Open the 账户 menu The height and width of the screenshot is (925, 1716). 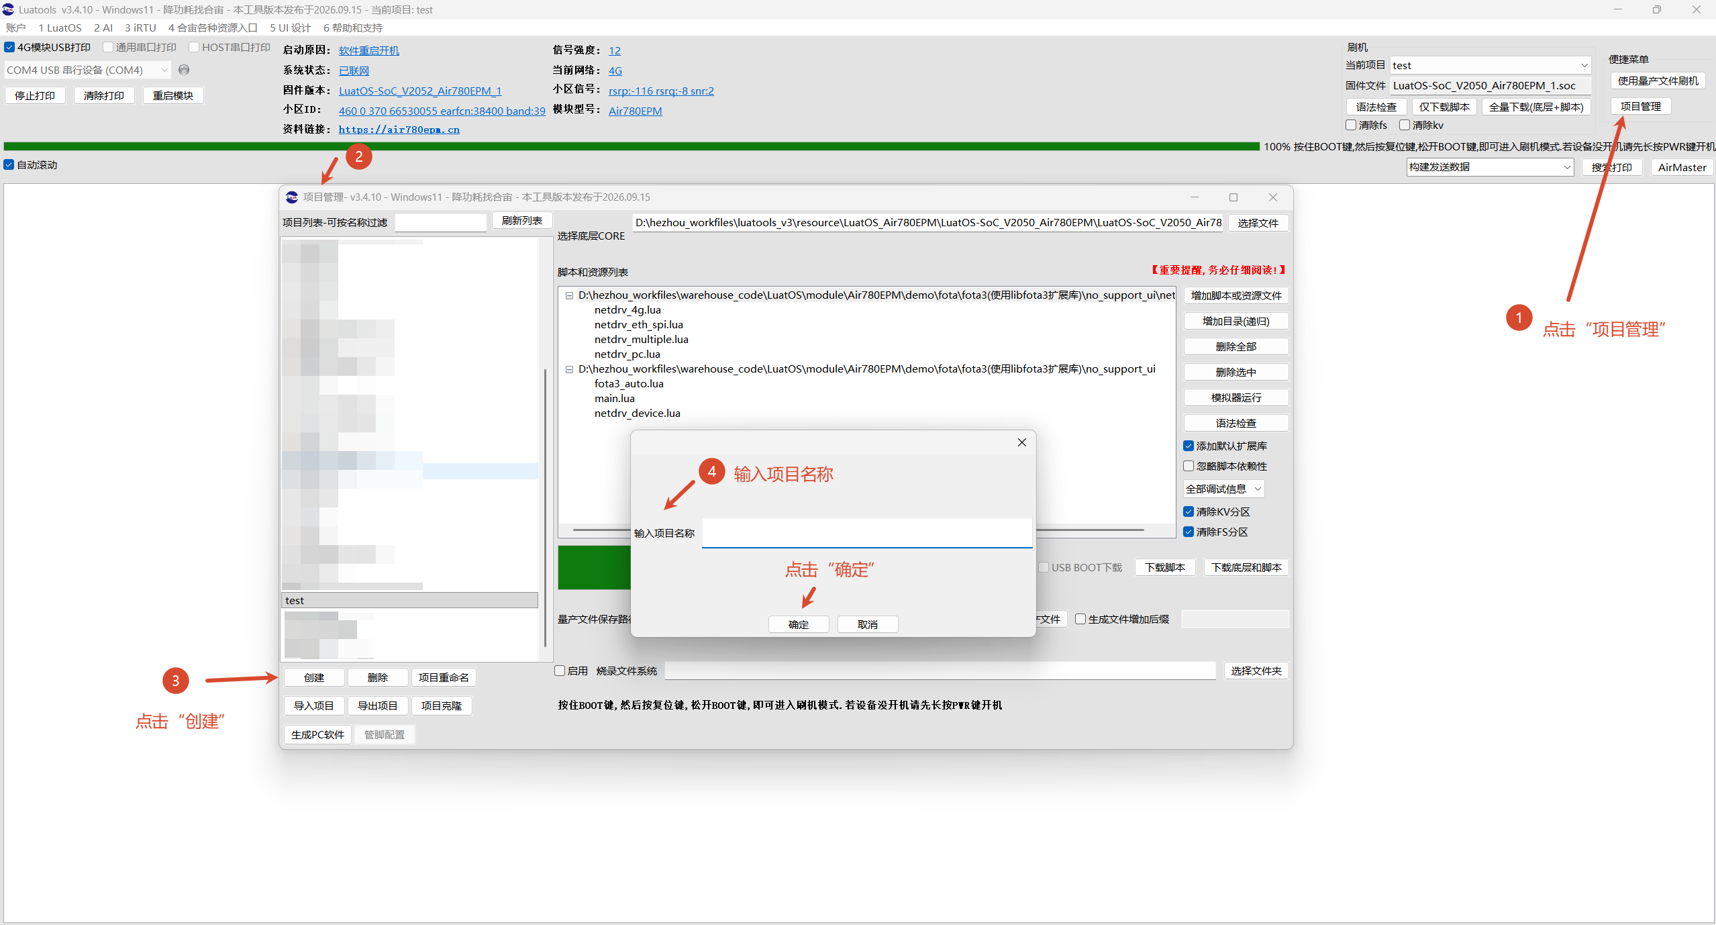pos(15,28)
